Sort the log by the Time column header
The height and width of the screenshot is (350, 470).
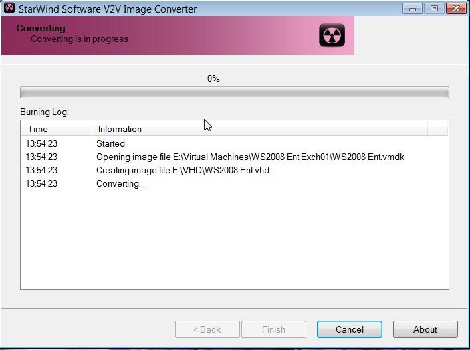(x=57, y=129)
